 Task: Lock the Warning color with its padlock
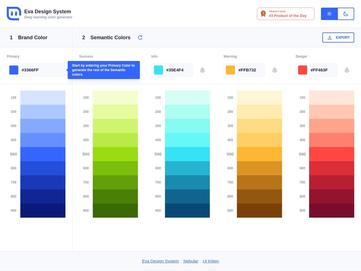pos(274,70)
